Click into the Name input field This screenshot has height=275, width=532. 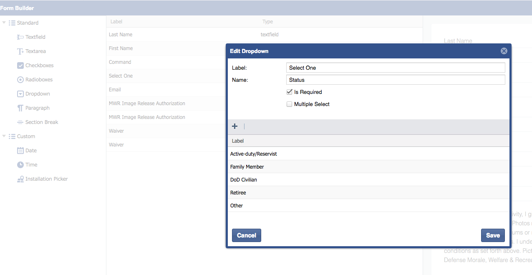396,80
